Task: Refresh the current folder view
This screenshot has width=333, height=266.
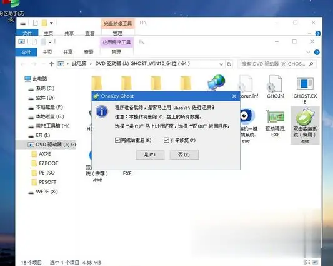Action: (229, 64)
